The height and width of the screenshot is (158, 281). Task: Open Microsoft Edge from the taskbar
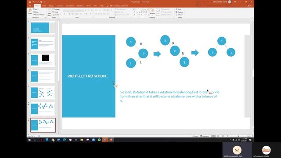click(65, 140)
